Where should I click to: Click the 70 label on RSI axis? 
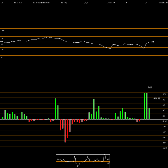[2, 39]
